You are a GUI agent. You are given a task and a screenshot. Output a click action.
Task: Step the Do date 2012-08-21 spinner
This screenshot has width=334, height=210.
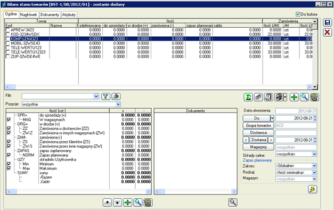coord(315,118)
